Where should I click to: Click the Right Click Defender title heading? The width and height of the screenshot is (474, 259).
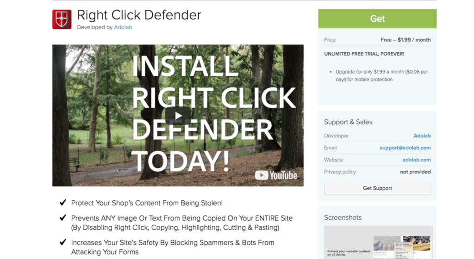[x=139, y=15]
